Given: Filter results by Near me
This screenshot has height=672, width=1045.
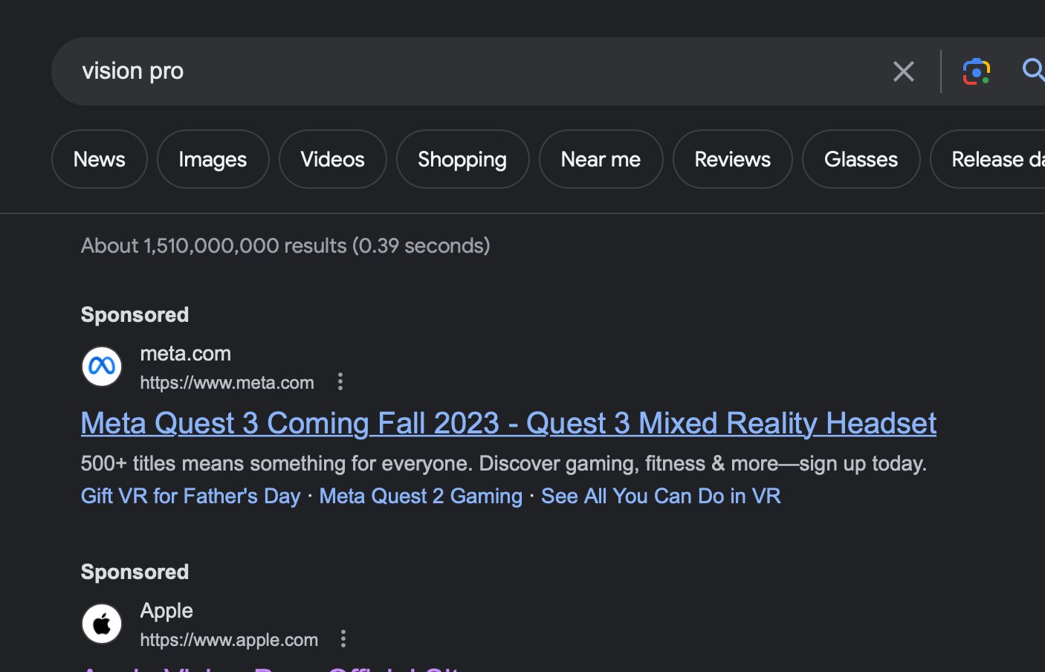Looking at the screenshot, I should pos(601,159).
